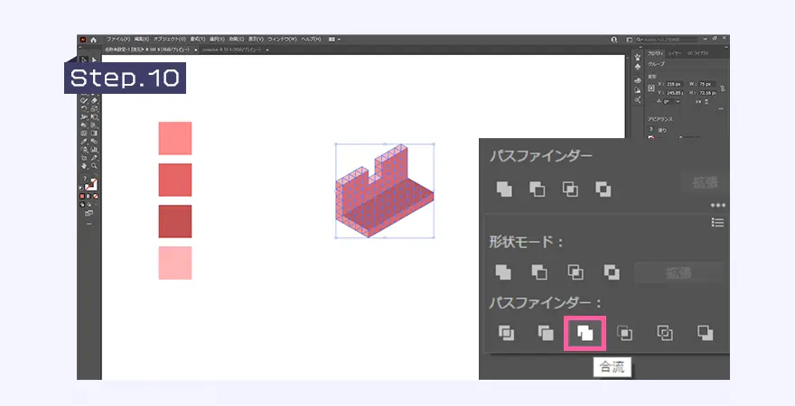Click Exclude icon in top パスファインダー row

[603, 189]
